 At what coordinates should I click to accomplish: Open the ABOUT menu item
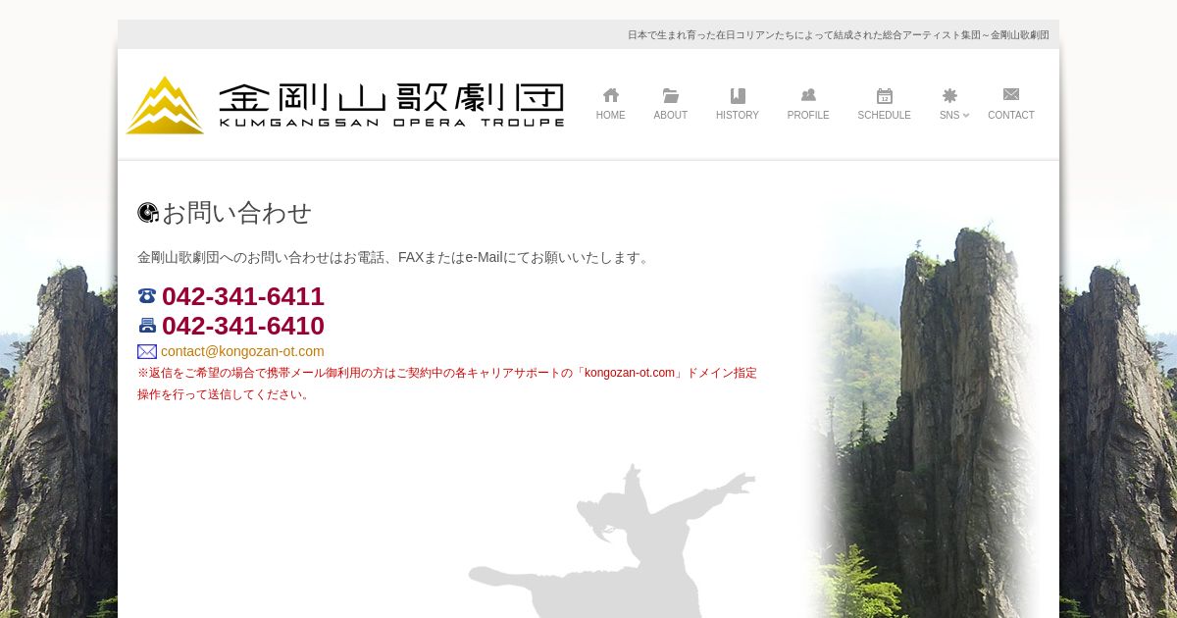pos(671,116)
